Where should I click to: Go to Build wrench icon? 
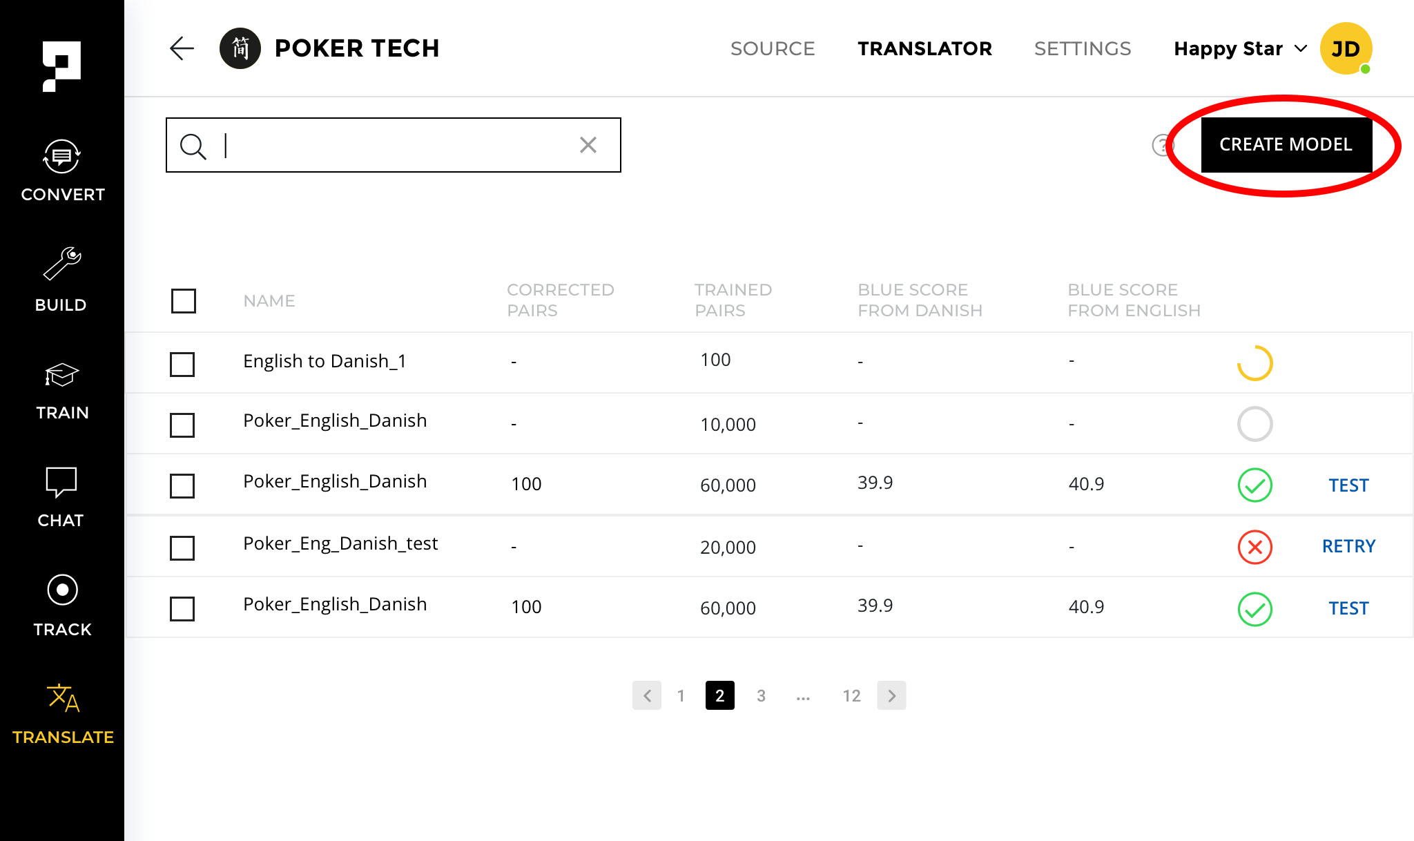(62, 280)
